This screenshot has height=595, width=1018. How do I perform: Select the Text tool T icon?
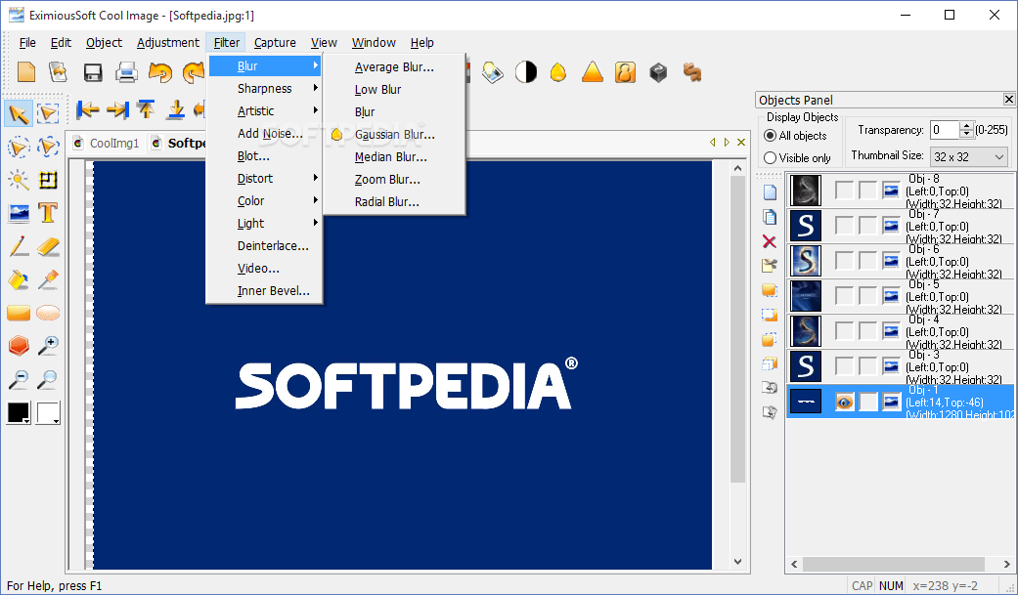[x=47, y=212]
